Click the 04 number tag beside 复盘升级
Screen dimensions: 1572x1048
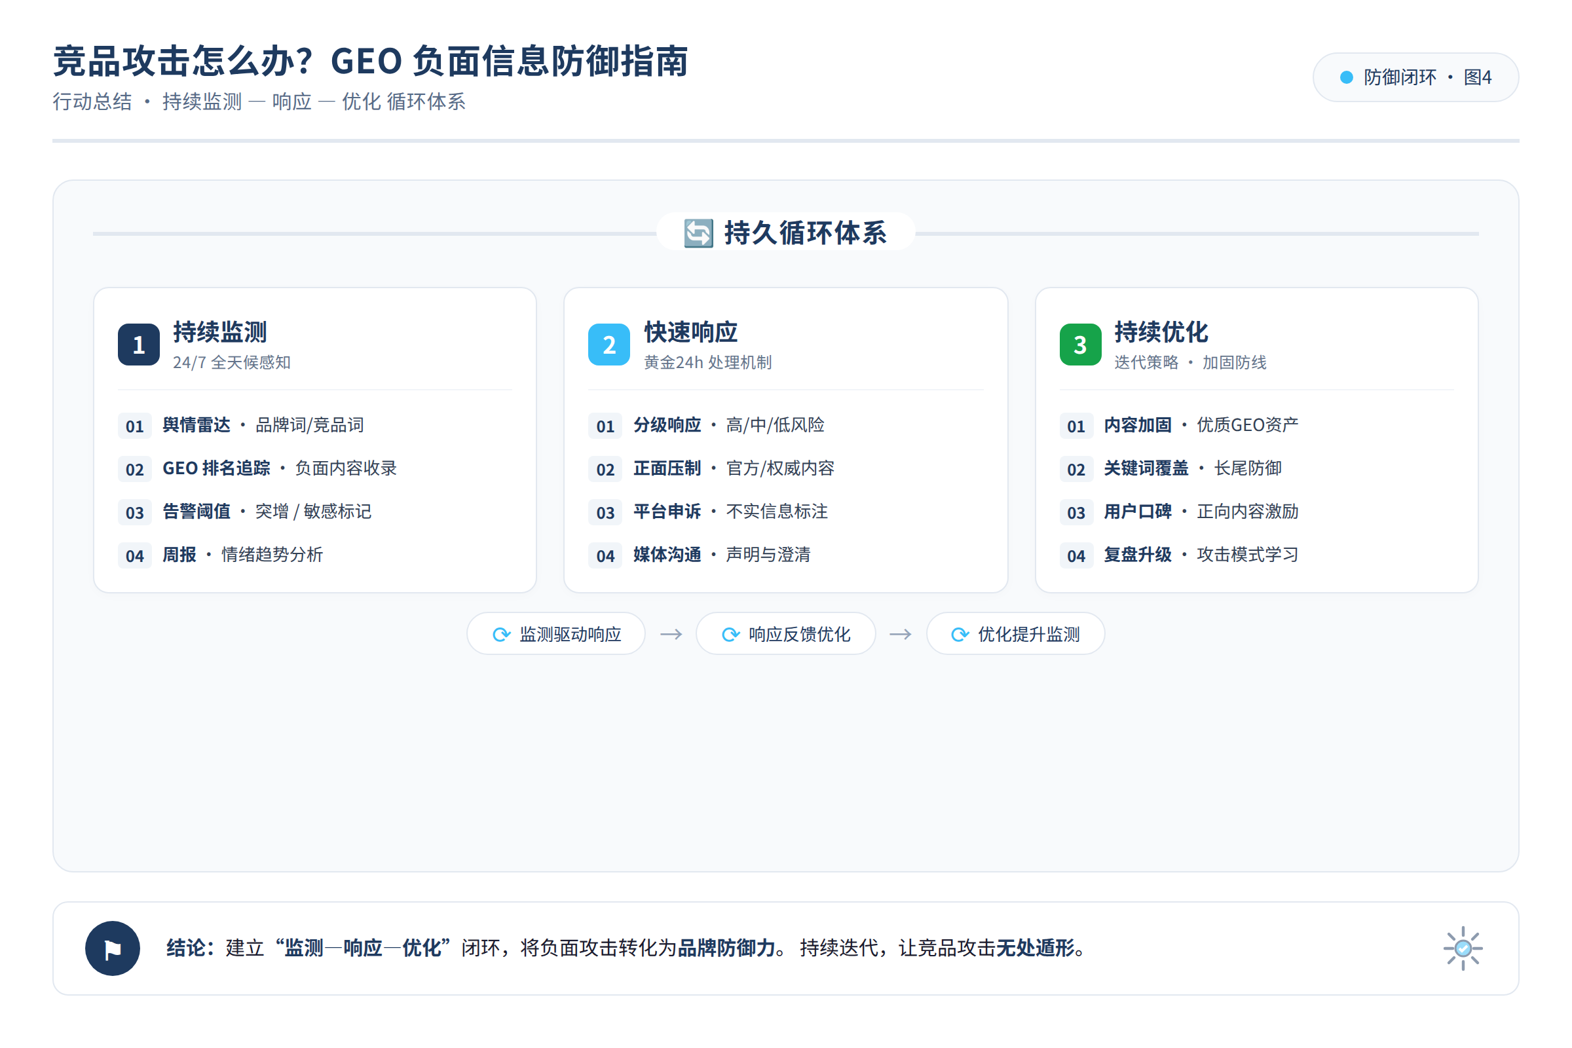[1076, 555]
